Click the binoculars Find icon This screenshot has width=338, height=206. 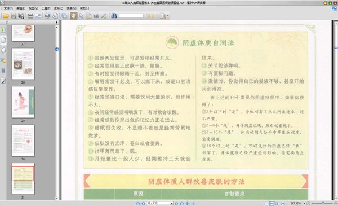114,16
